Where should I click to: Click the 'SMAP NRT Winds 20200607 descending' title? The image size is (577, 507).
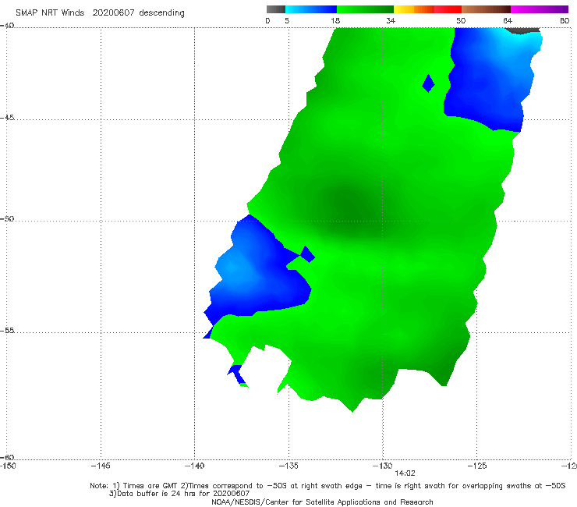tap(100, 13)
